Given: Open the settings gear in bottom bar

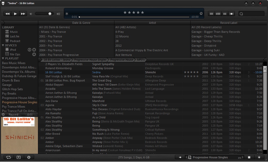Looking at the screenshot, I should (29, 157).
